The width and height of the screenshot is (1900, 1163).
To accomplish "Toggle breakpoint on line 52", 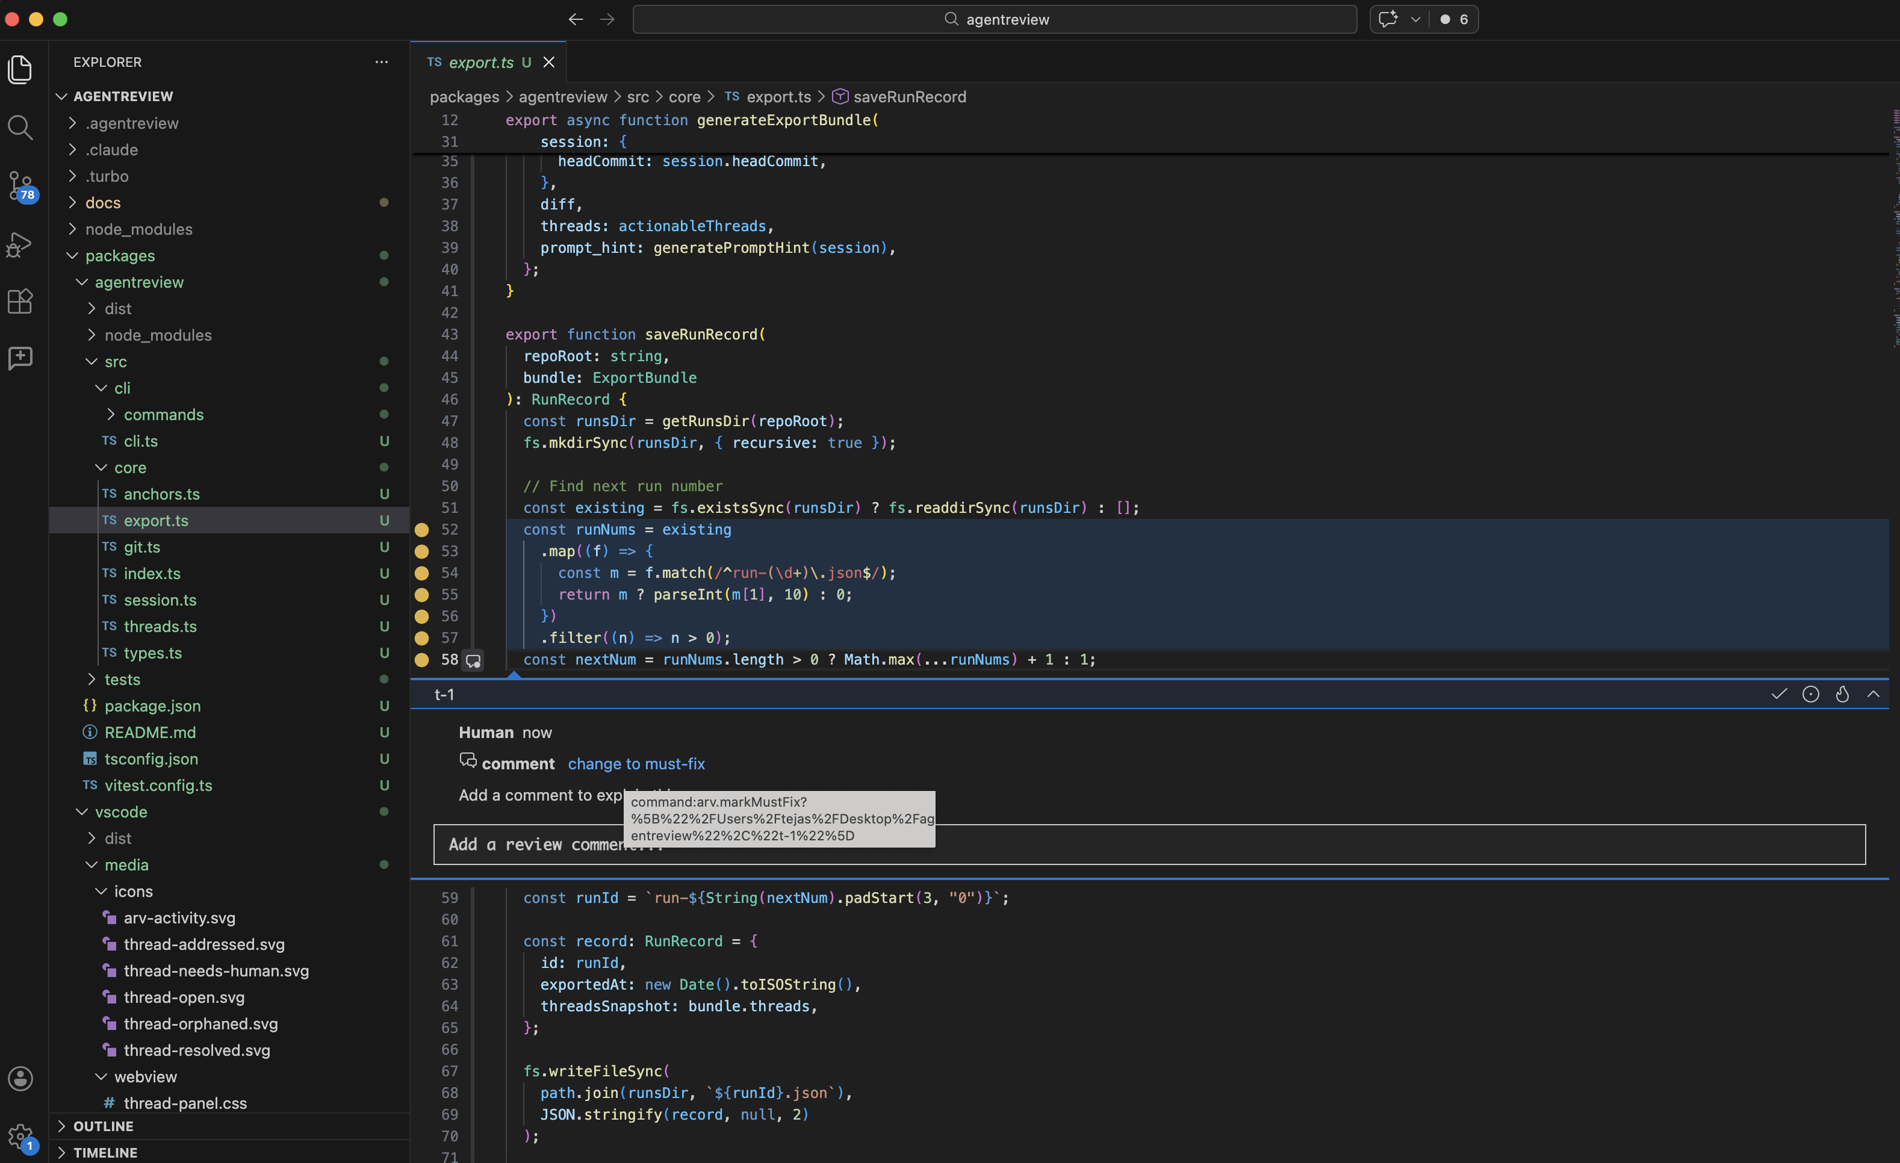I will (x=422, y=530).
